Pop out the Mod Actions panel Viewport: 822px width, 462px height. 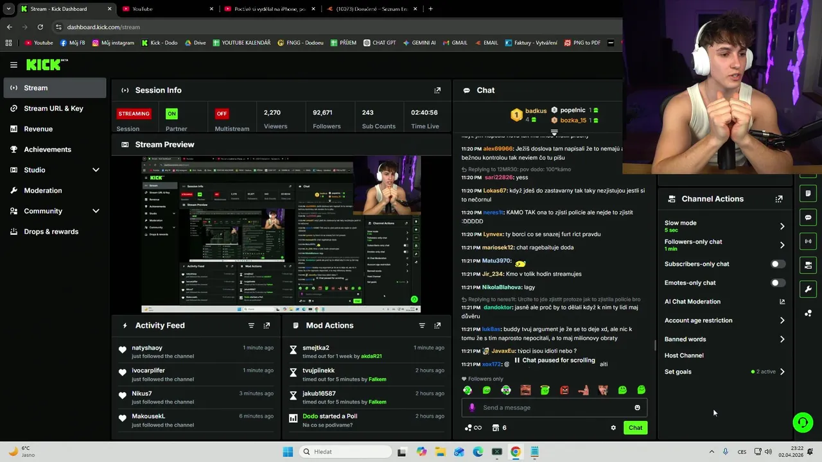[437, 325]
